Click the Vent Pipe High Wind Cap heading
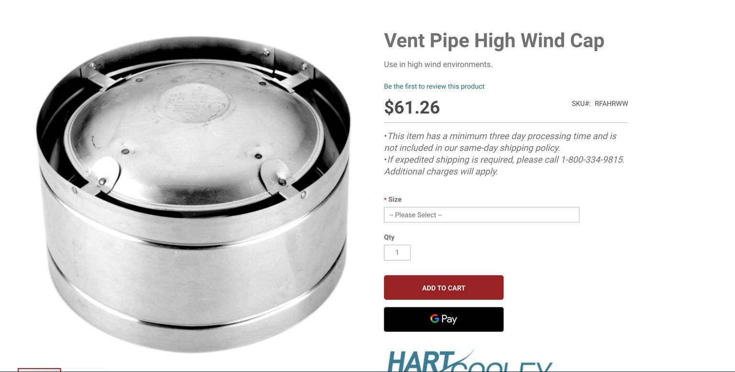This screenshot has width=735, height=372. point(494,41)
